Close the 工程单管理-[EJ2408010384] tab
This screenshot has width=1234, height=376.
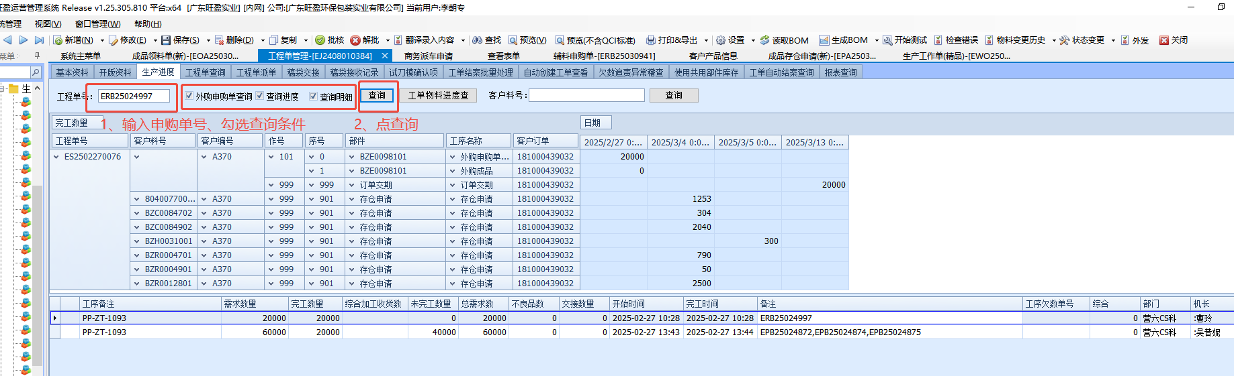pyautogui.click(x=385, y=56)
